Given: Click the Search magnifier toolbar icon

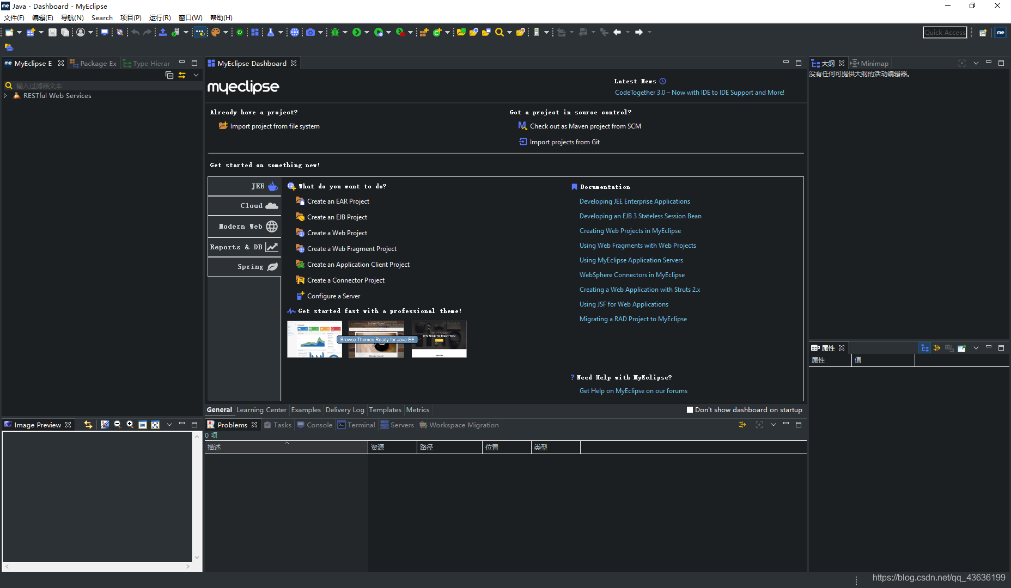Looking at the screenshot, I should 499,32.
